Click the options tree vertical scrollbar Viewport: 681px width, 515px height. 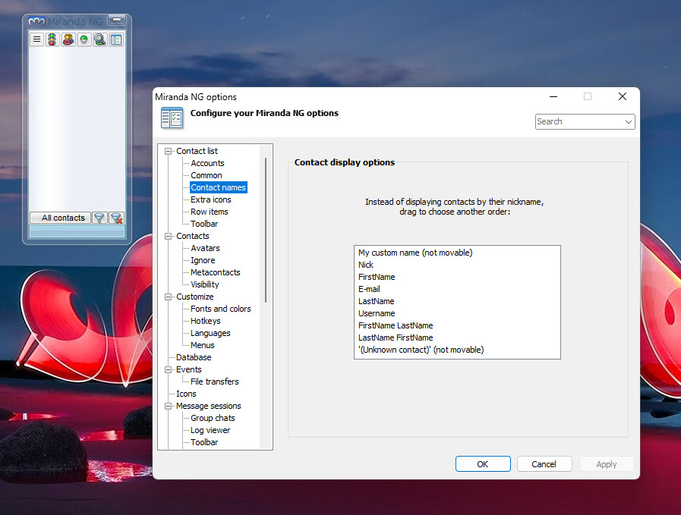(266, 230)
